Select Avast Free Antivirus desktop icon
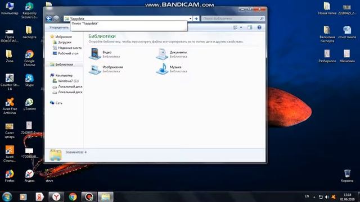360x202 pixels. pos(10,106)
